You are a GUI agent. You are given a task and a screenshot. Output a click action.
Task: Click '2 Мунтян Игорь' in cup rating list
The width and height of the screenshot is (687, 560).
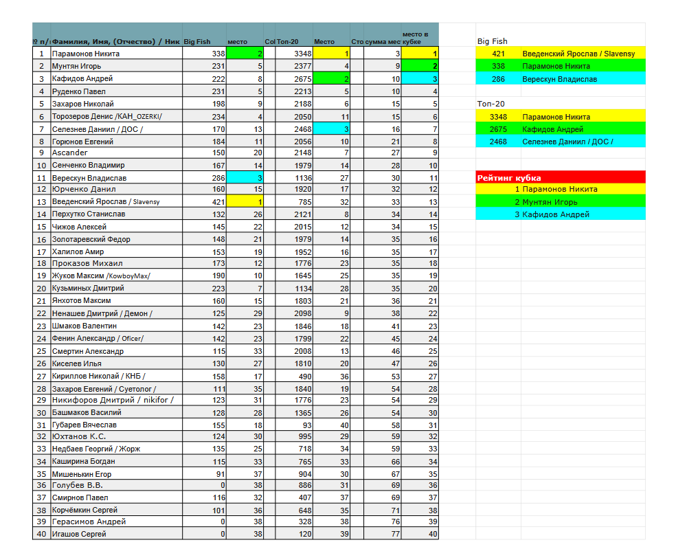pyautogui.click(x=560, y=202)
